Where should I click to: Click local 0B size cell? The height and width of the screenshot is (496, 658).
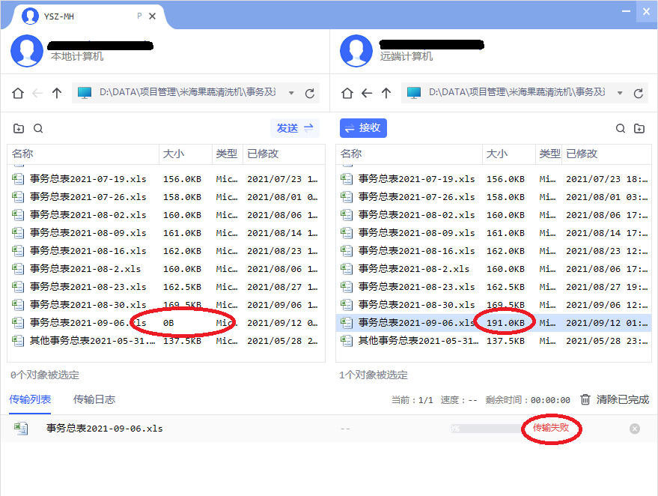168,323
